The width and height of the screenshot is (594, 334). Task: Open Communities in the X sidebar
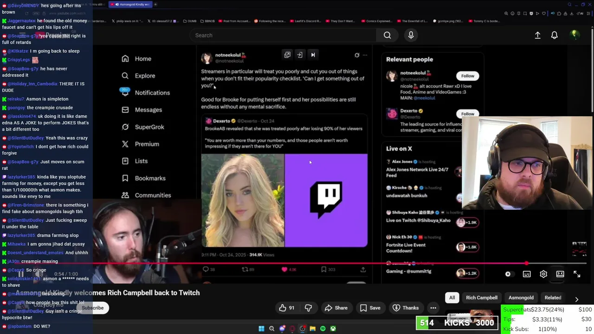[146, 195]
